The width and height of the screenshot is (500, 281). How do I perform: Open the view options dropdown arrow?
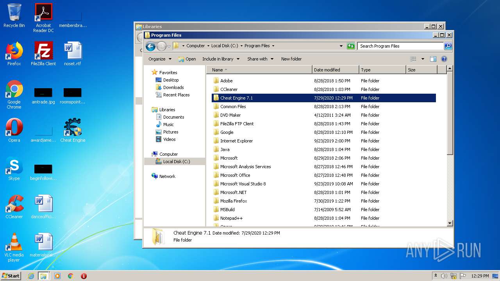tap(423, 59)
